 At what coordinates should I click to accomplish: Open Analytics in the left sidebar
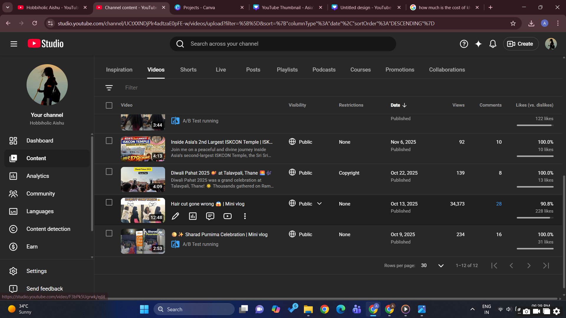(x=38, y=176)
